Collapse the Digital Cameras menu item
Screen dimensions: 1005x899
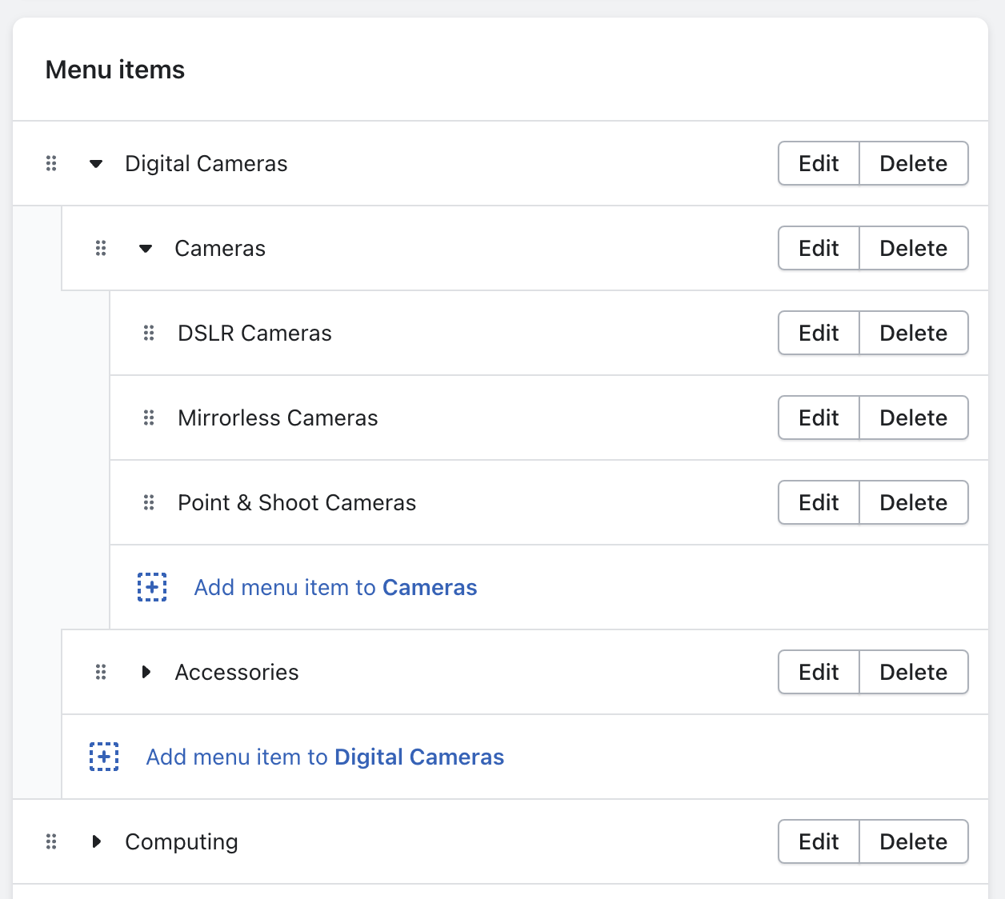tap(96, 163)
